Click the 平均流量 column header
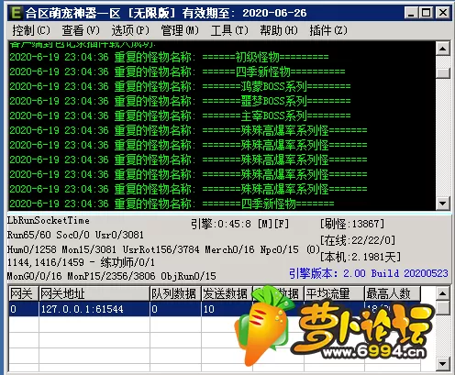455x375 pixels. click(334, 293)
